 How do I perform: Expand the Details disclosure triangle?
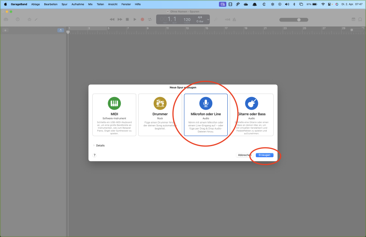point(94,145)
